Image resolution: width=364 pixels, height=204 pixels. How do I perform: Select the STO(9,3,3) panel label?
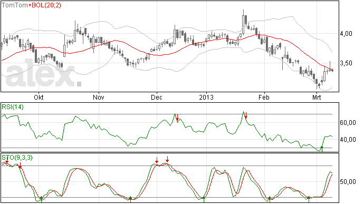tap(17, 158)
